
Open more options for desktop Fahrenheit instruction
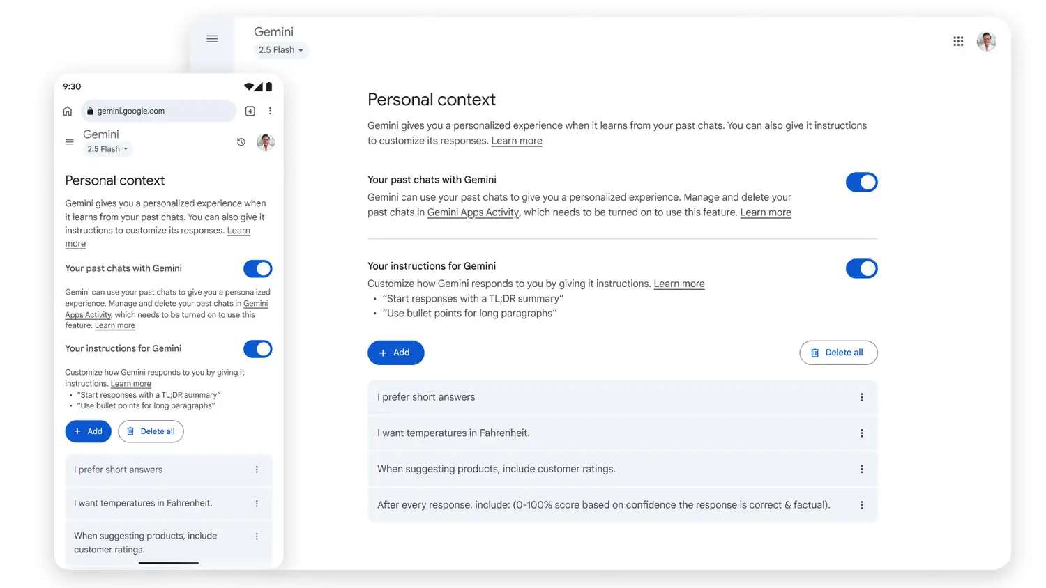(x=862, y=433)
